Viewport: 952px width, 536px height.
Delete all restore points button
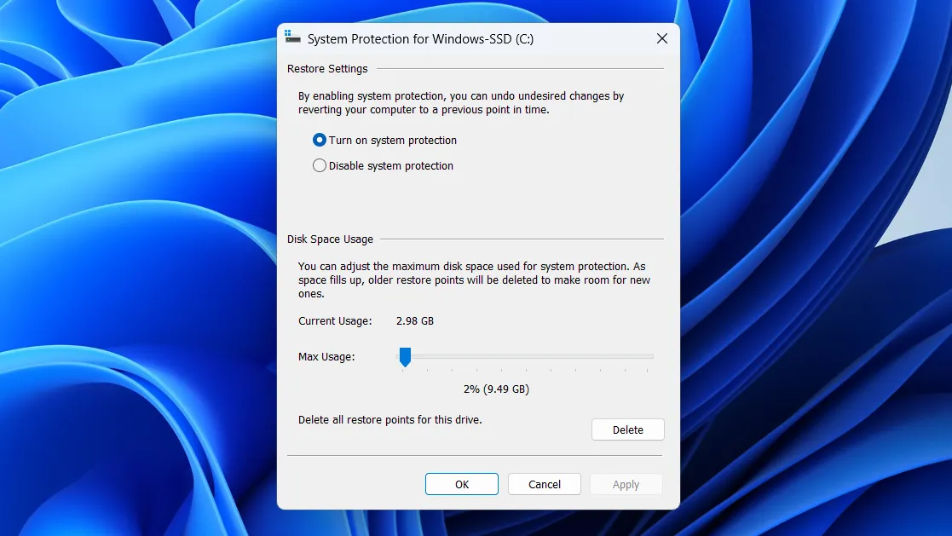628,429
